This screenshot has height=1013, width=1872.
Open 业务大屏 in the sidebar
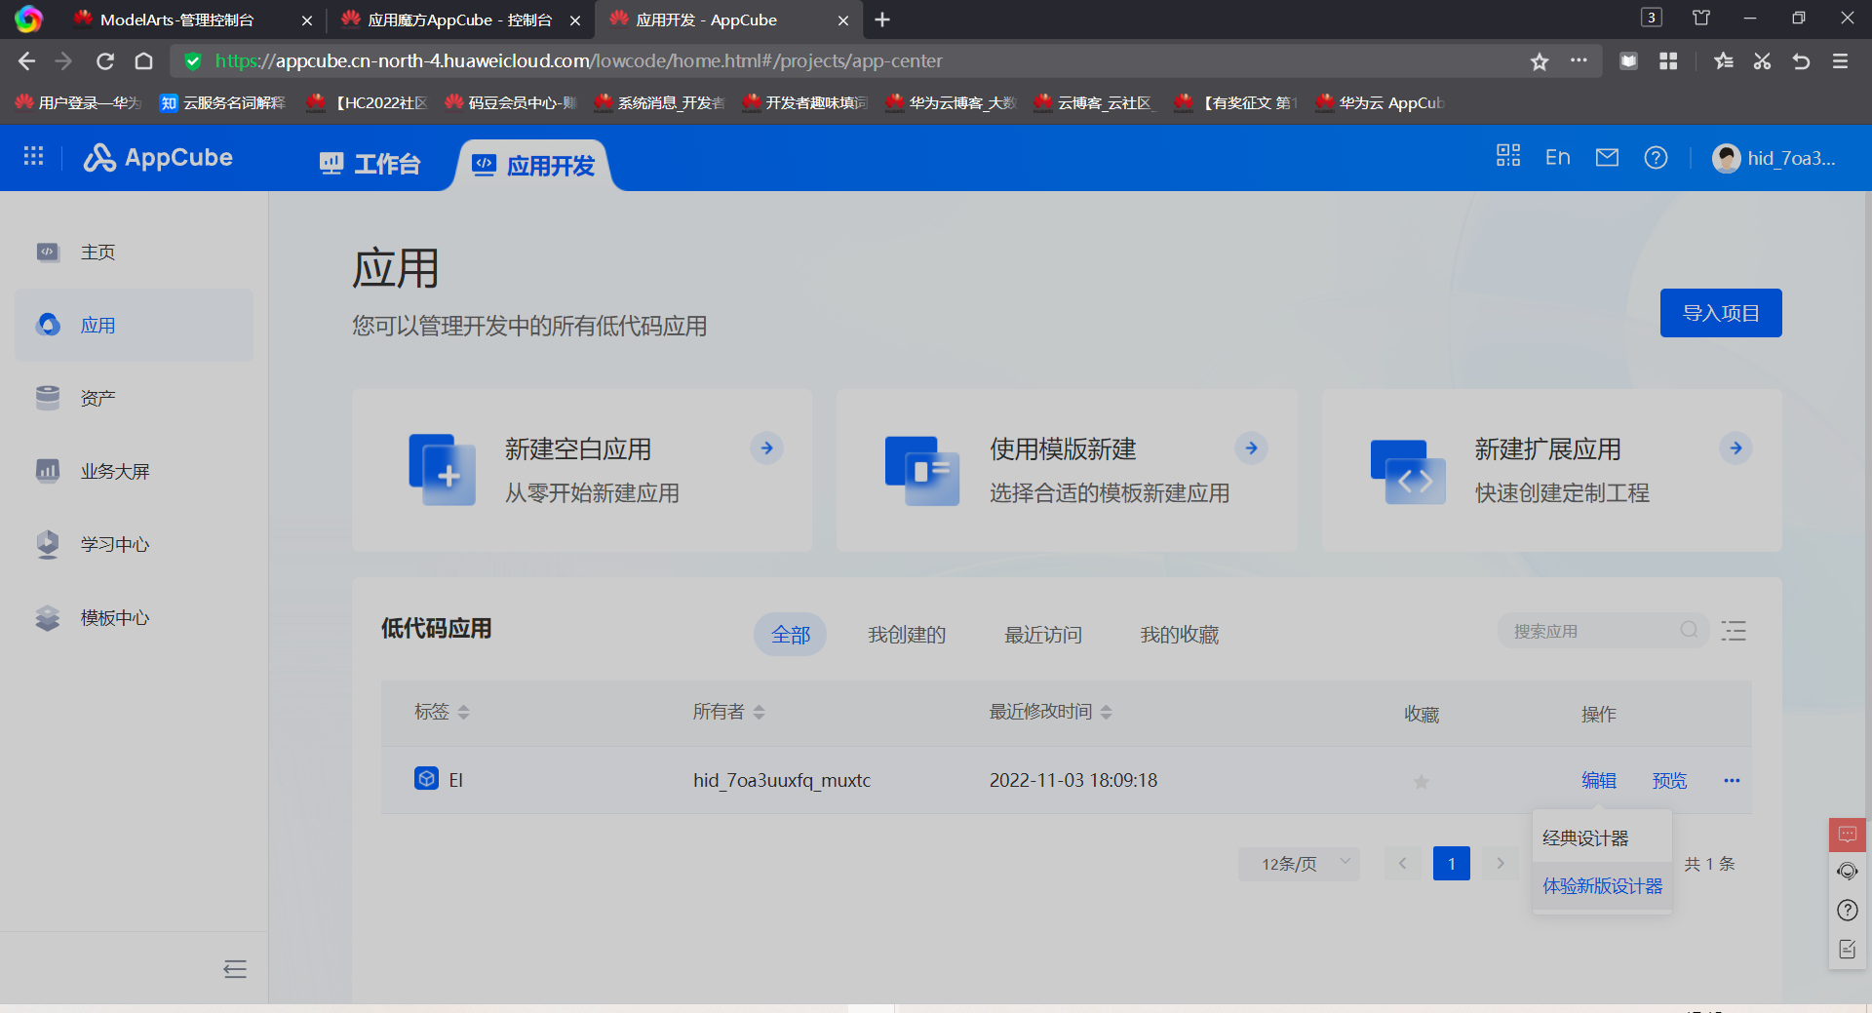(x=134, y=471)
